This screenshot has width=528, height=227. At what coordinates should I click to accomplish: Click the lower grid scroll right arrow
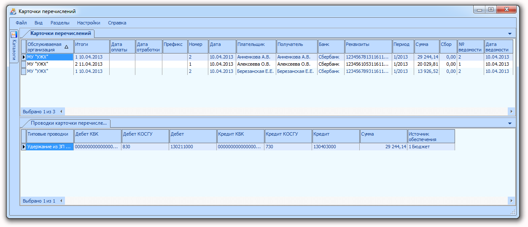coord(511,201)
